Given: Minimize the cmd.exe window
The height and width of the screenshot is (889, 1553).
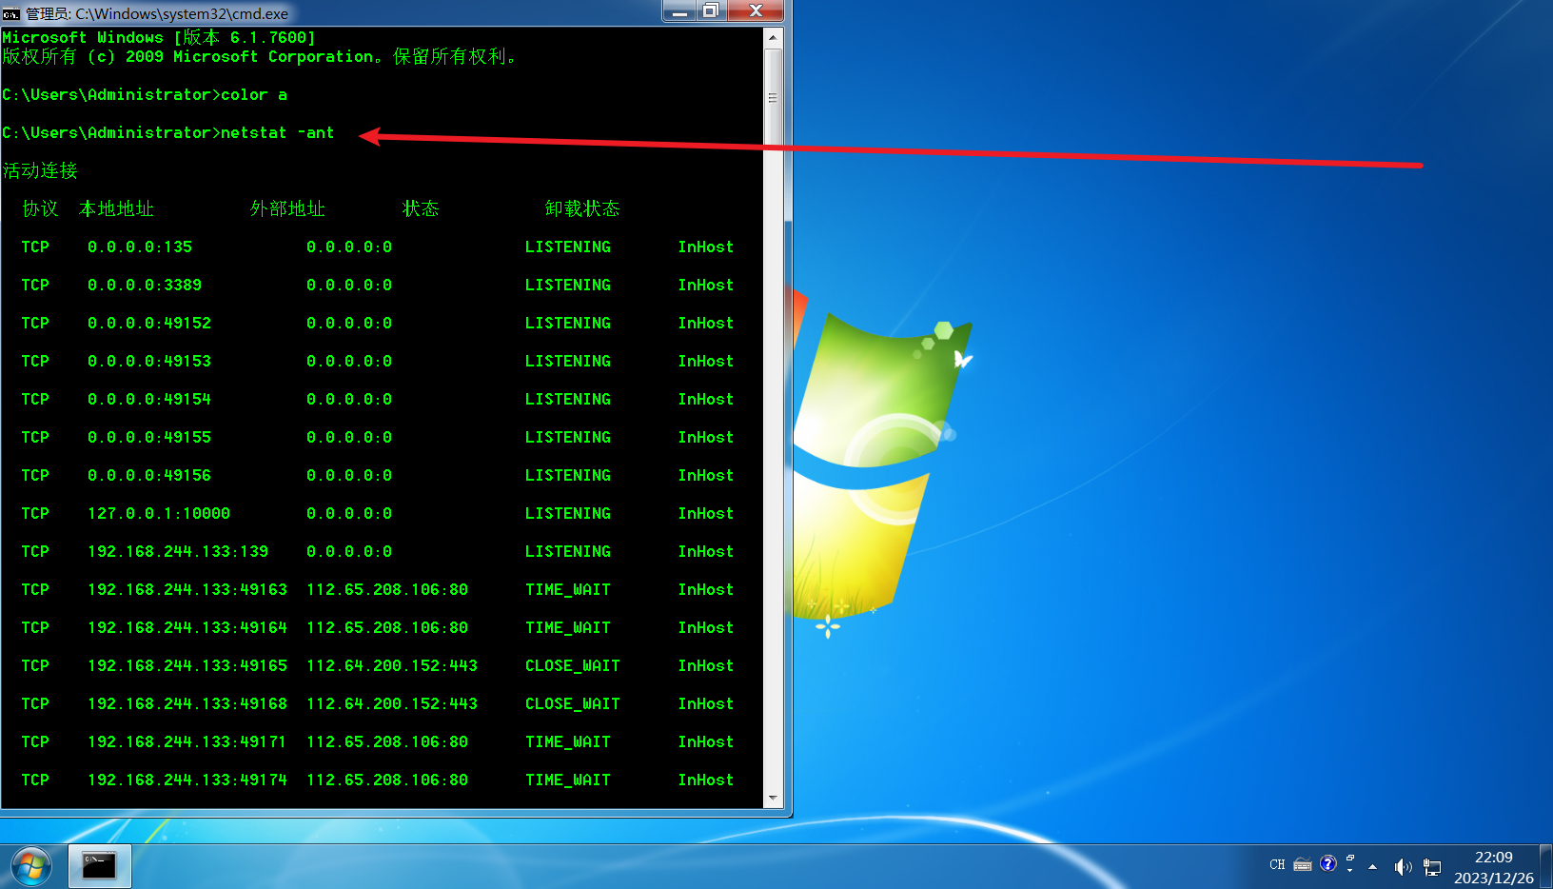Looking at the screenshot, I should tap(679, 11).
